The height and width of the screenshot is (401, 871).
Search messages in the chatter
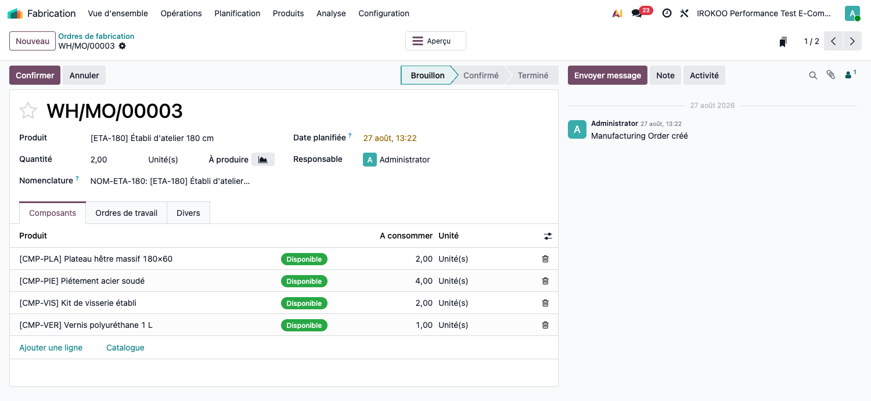(x=813, y=75)
